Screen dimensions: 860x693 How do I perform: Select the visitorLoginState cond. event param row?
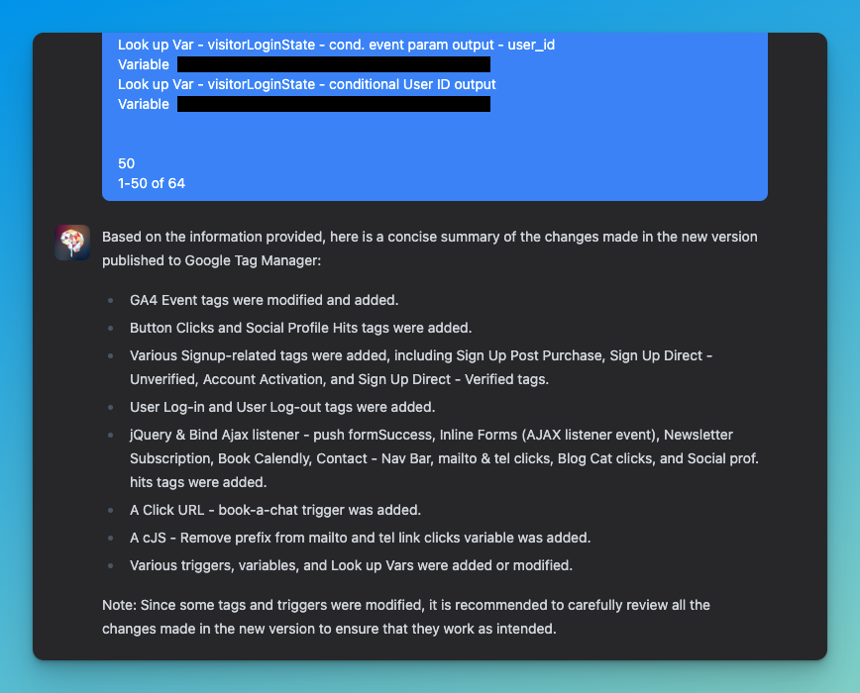tap(335, 44)
